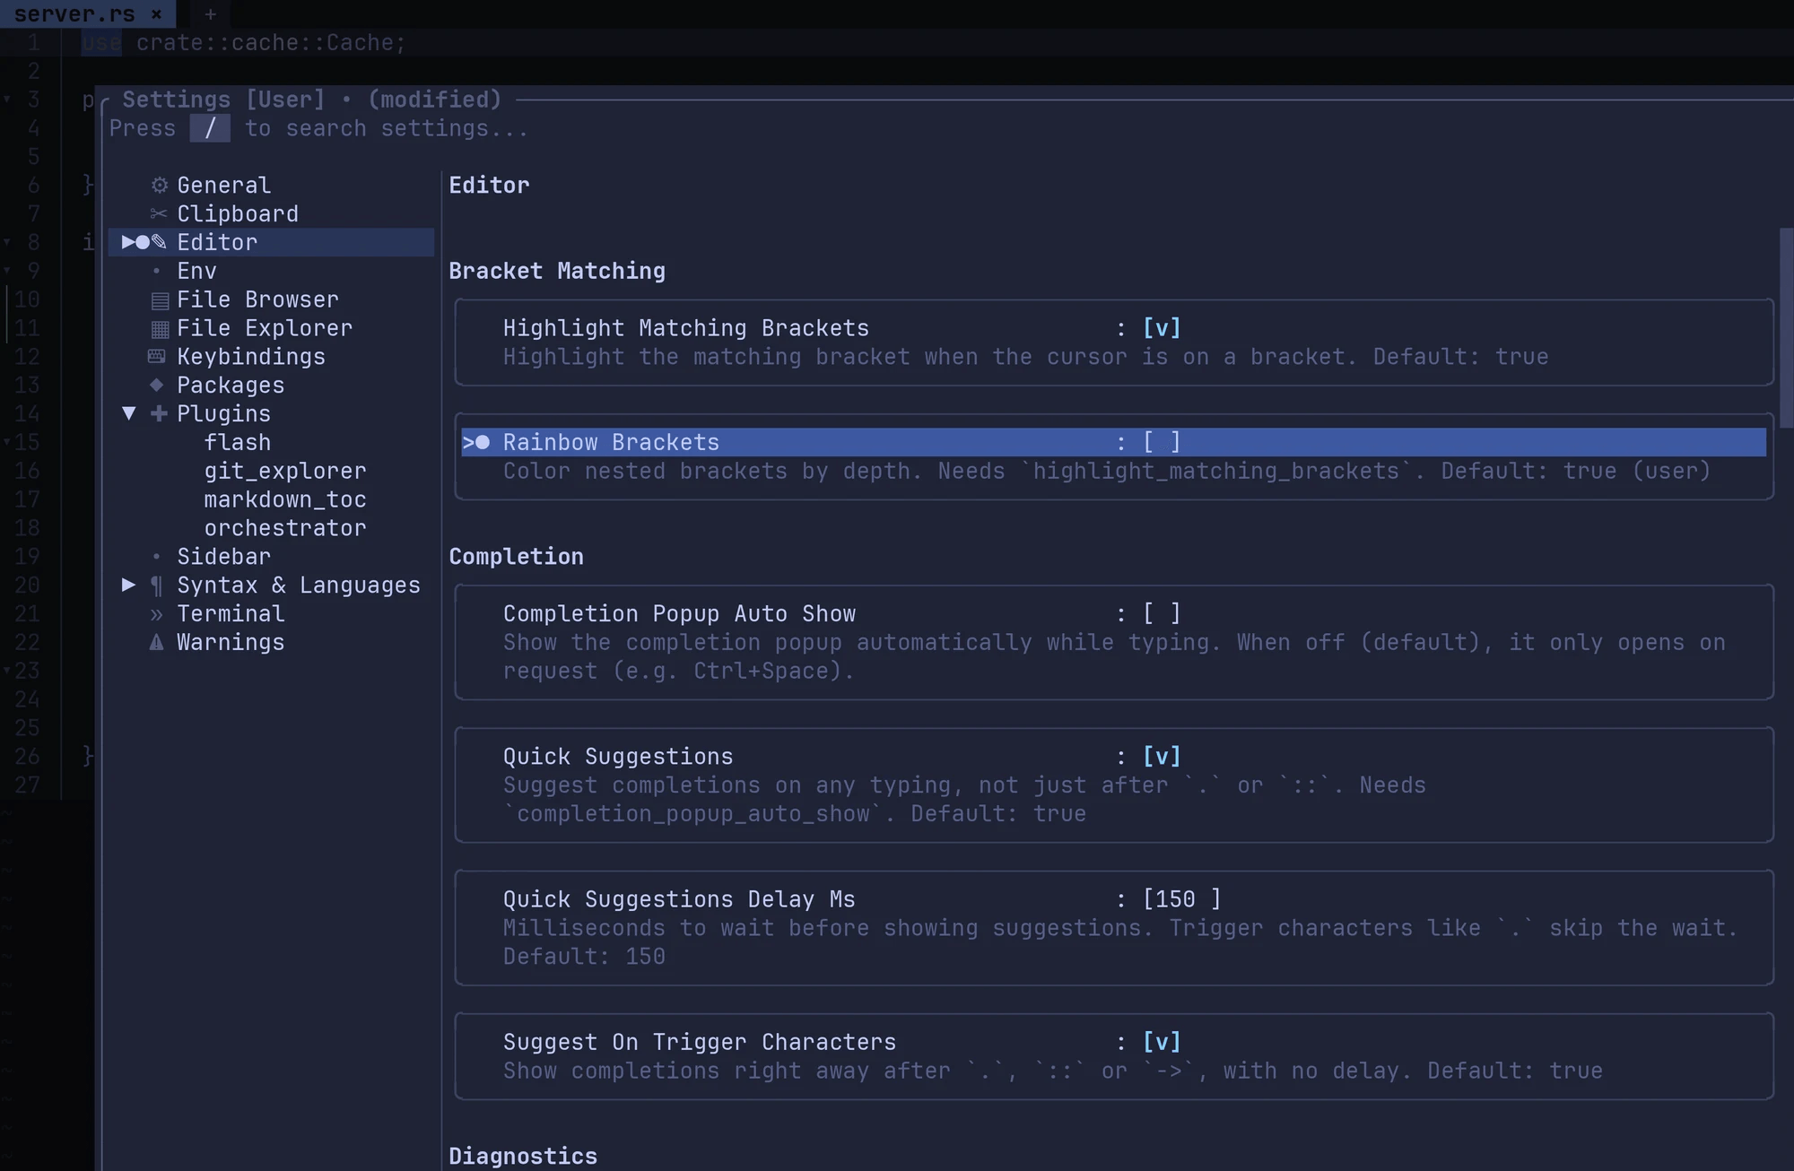1794x1171 pixels.
Task: Click the Completion Popup Auto Show label
Action: (x=679, y=613)
